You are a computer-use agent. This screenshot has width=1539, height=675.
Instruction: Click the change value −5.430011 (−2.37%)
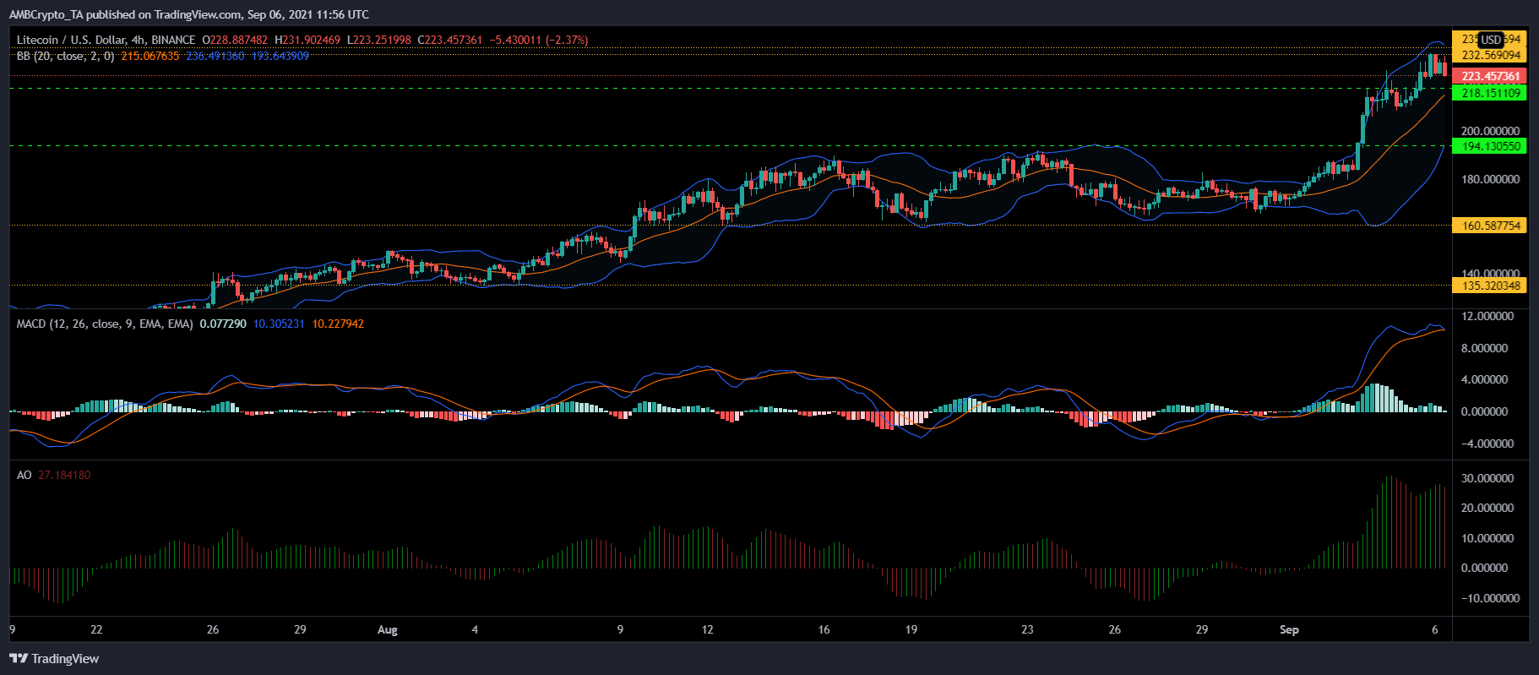(539, 40)
